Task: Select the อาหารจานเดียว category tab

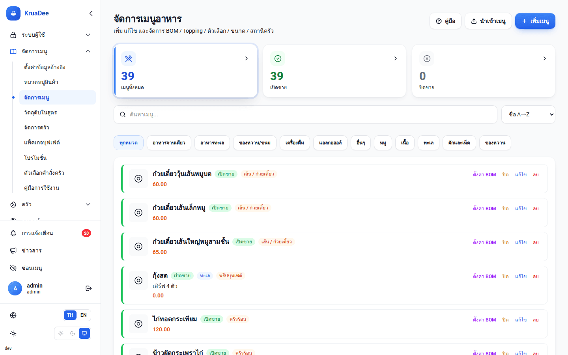Action: click(x=169, y=143)
